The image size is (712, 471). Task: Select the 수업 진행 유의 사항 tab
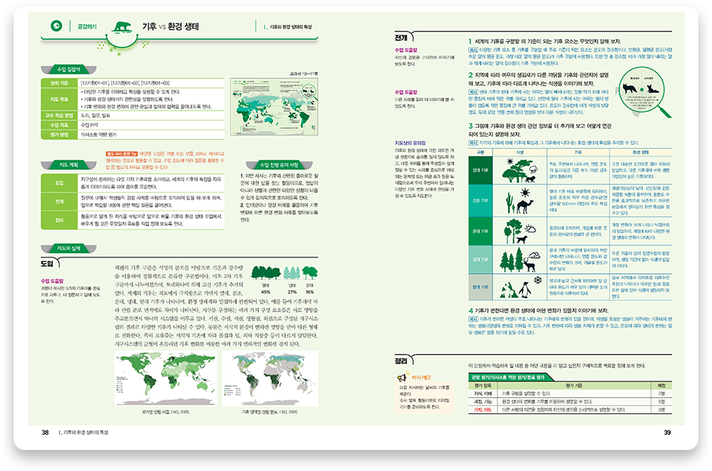point(278,165)
